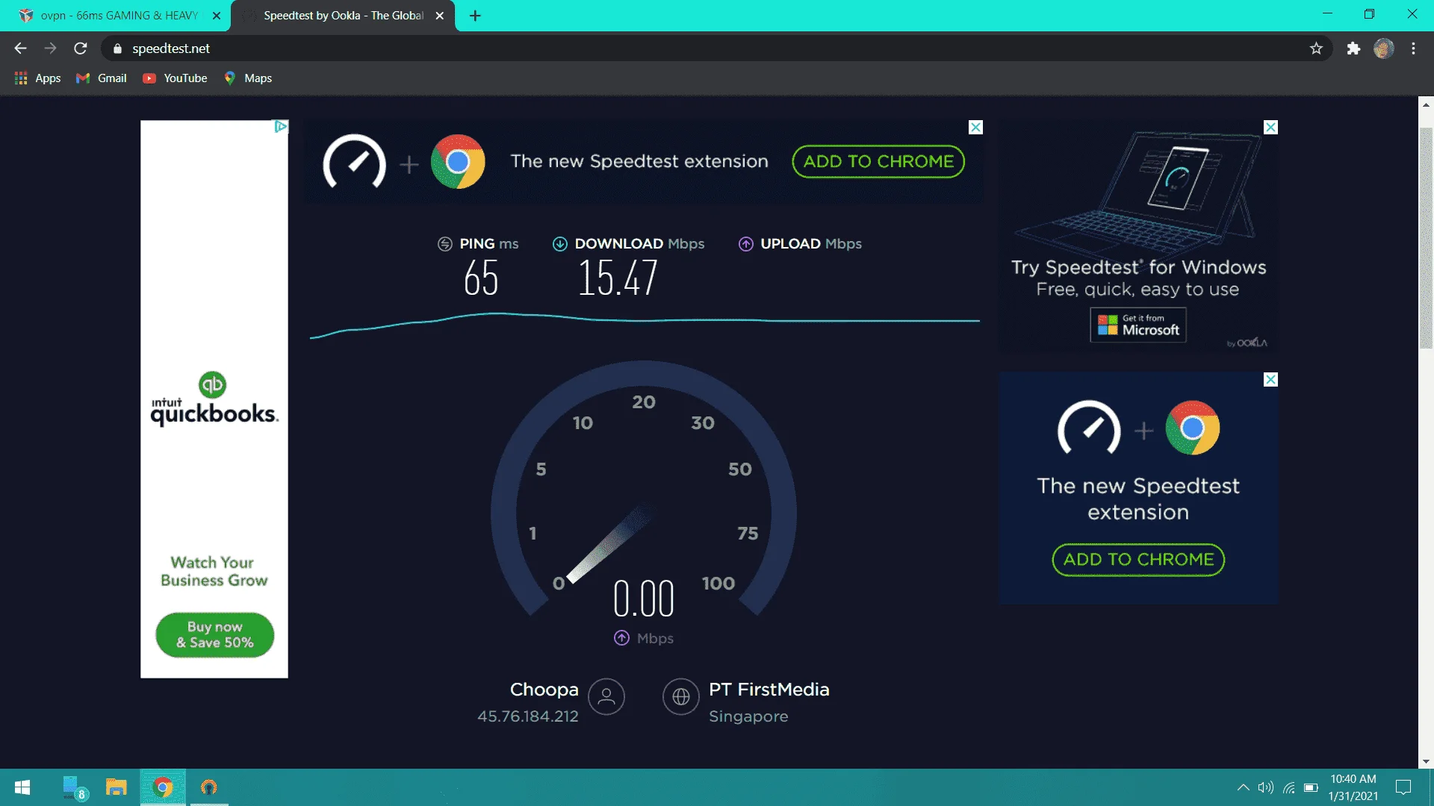Open the Chrome three-dot menu

(1413, 49)
